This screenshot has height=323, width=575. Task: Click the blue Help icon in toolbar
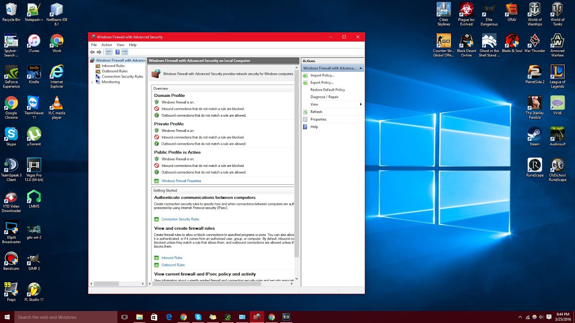click(117, 52)
